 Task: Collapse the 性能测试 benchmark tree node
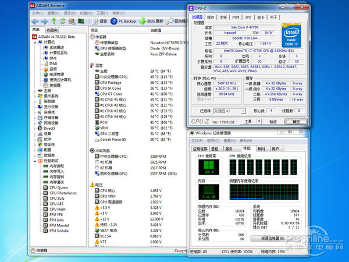coord(35,160)
